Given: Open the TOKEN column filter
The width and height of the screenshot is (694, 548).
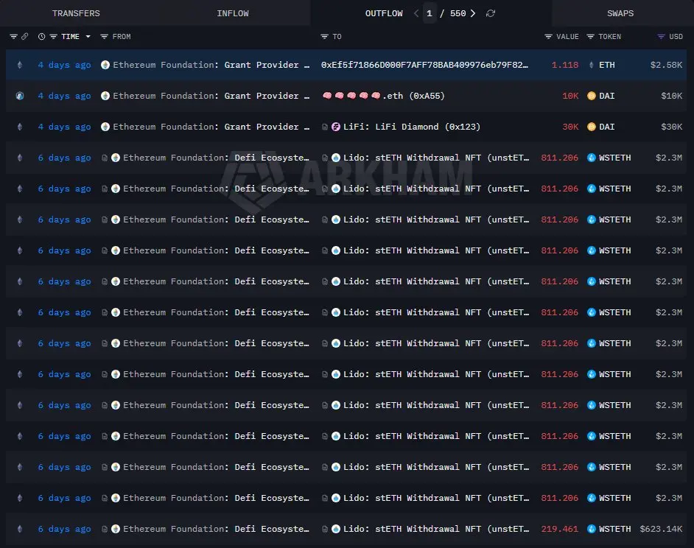Looking at the screenshot, I should pyautogui.click(x=590, y=37).
